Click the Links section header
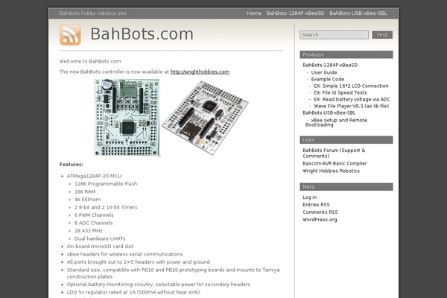 [x=346, y=140]
